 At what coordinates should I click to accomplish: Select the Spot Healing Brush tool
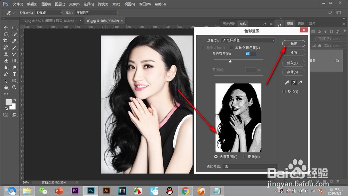6,47
